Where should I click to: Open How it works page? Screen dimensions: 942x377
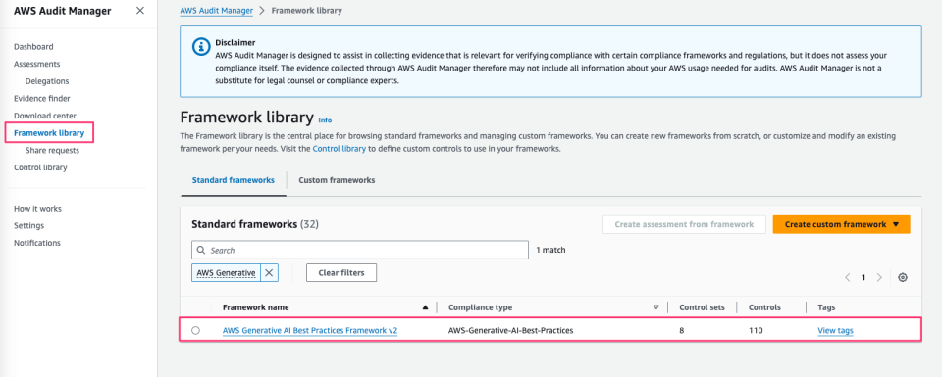click(38, 209)
